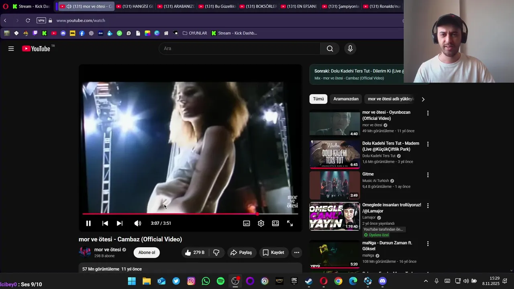This screenshot has height=289, width=514.
Task: Open WhatsApp from the taskbar
Action: pos(206,281)
